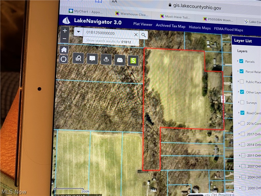Open the Plat Viewer menu item
261x196 pixels.
pos(143,24)
